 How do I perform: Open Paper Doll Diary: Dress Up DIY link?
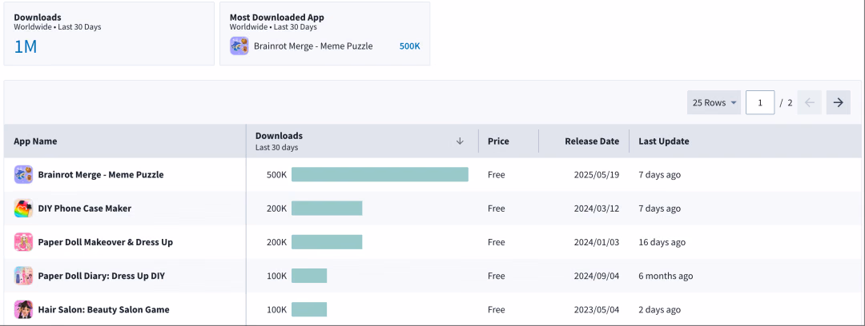pos(102,276)
